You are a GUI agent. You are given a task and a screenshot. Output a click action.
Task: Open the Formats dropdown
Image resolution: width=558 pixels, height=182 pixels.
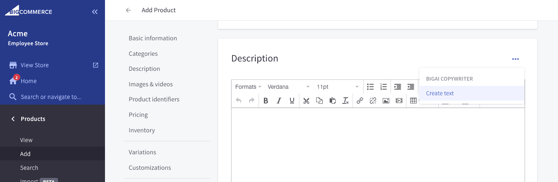(248, 87)
